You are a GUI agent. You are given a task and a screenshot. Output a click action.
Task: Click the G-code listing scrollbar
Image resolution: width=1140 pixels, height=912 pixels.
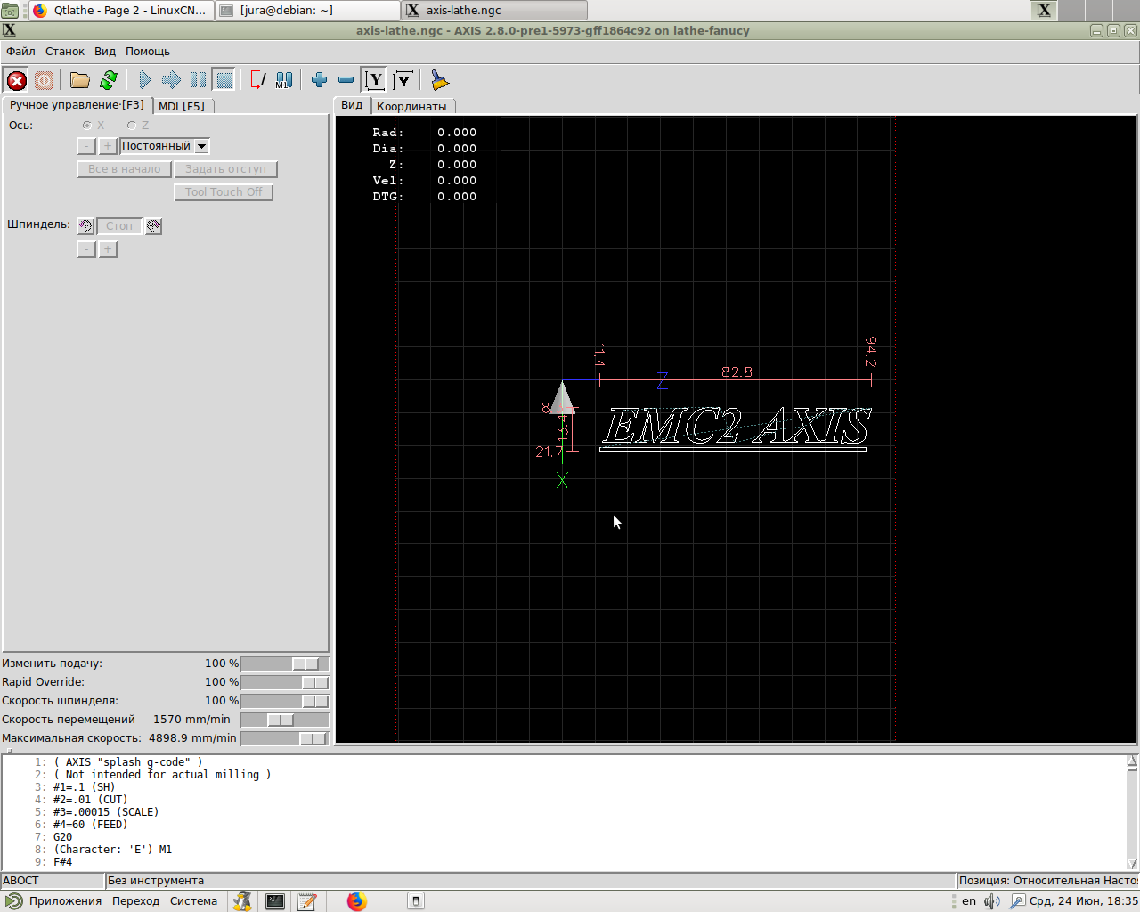[x=1132, y=812]
